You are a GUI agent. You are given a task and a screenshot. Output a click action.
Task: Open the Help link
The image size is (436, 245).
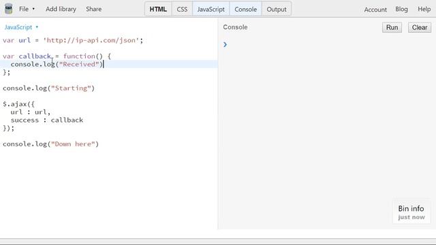424,9
